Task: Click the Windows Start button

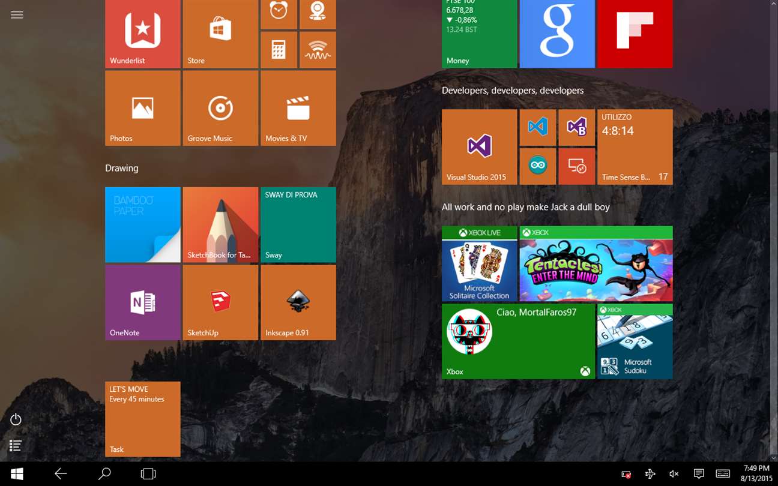Action: [17, 474]
